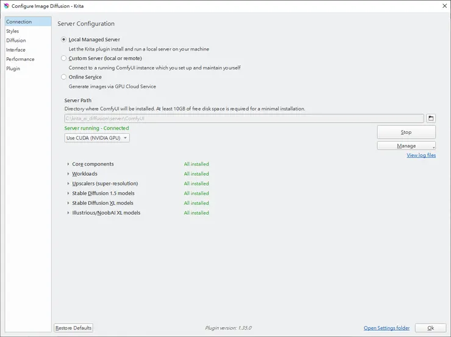Viewport: 451px width, 337px height.
Task: Stop the running server
Action: click(x=406, y=132)
